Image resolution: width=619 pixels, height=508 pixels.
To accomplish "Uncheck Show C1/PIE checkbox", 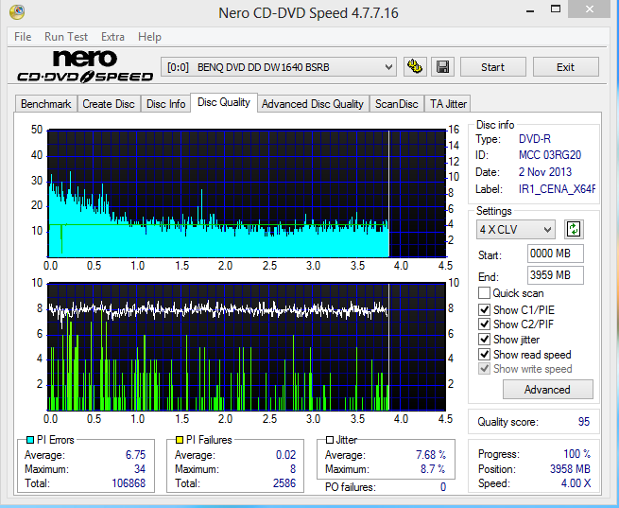I will [484, 309].
